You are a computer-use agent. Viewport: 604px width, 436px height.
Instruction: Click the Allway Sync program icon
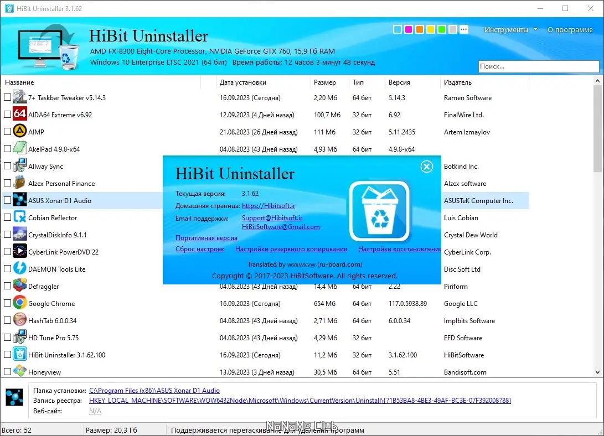[x=19, y=166]
